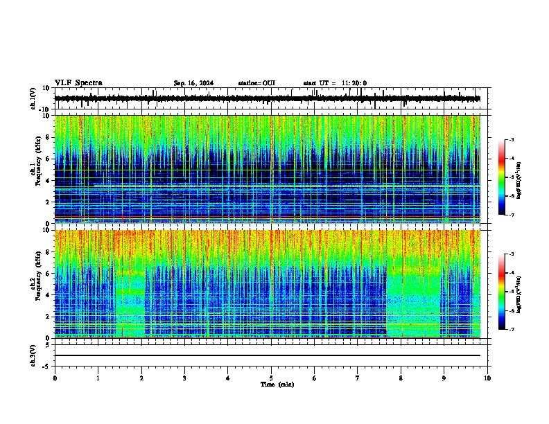Image resolution: width=549 pixels, height=424 pixels.
Task: Click the date 'Sep. 16, 2024'
Action: 193,83
